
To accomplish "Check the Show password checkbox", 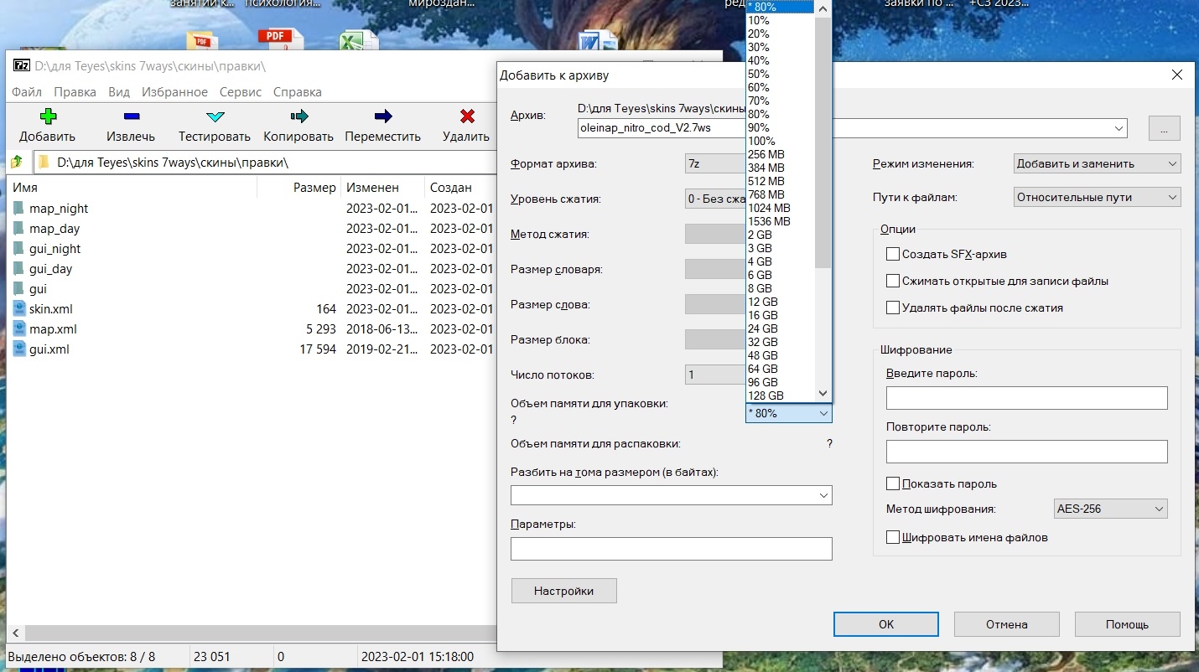I will pyautogui.click(x=893, y=483).
